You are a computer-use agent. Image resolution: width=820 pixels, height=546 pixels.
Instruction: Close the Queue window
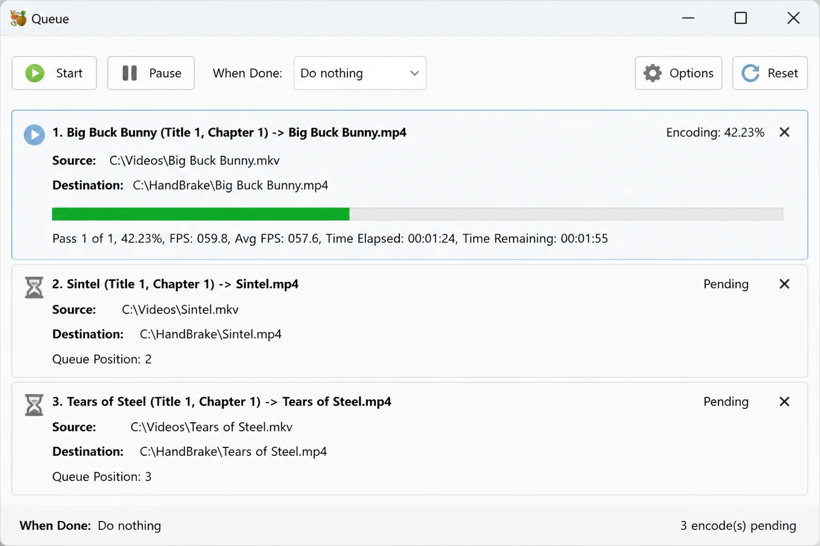tap(793, 18)
